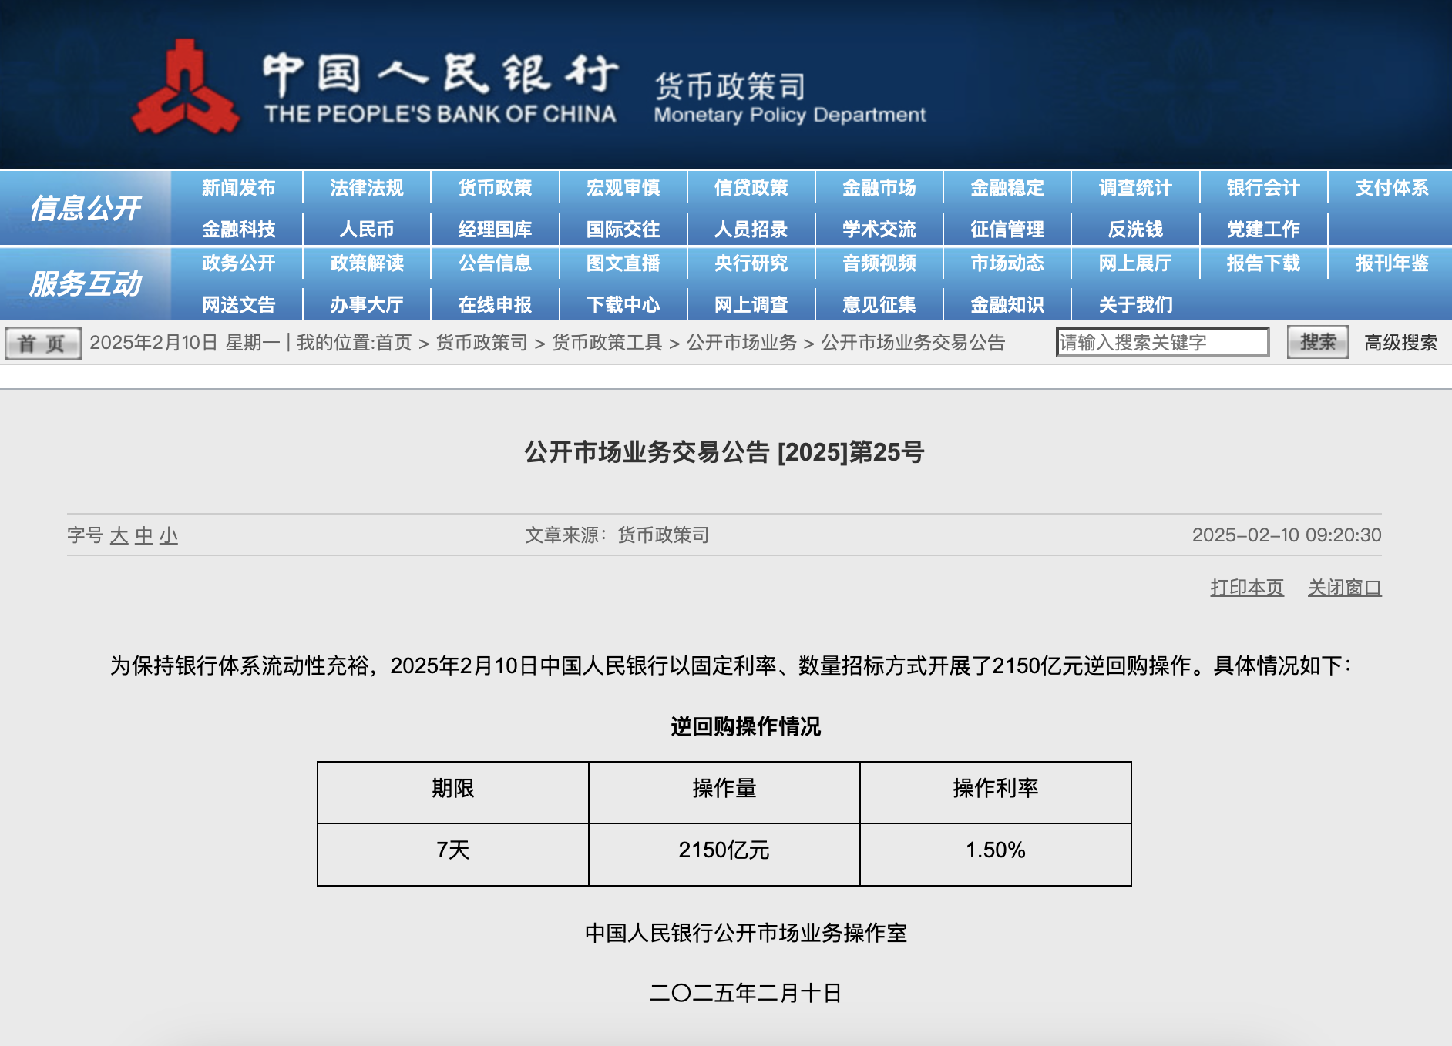The image size is (1452, 1046).
Task: Click 打印本页 print page link
Action: (x=1246, y=588)
